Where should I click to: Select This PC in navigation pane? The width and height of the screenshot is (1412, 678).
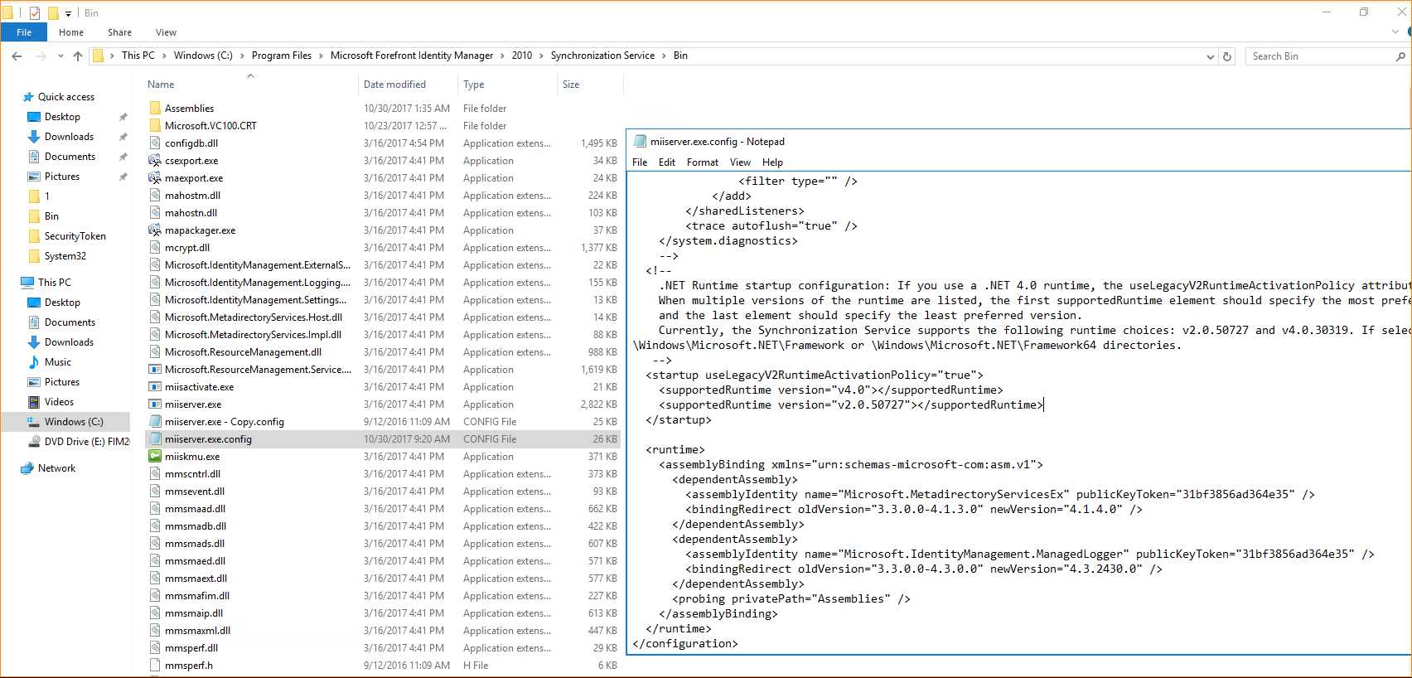click(55, 283)
